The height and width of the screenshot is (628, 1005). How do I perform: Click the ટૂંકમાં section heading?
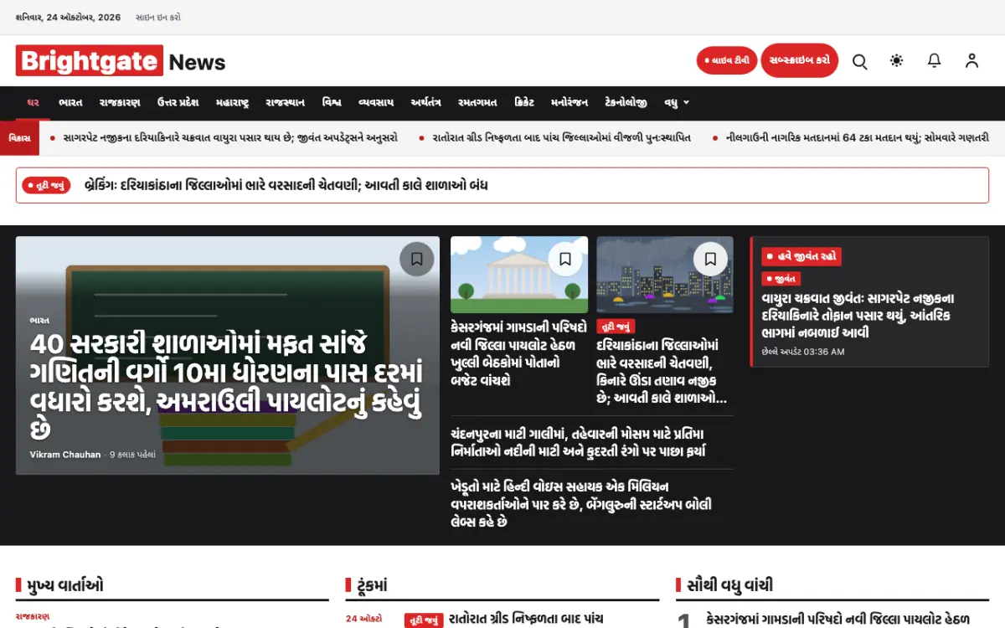point(372,585)
